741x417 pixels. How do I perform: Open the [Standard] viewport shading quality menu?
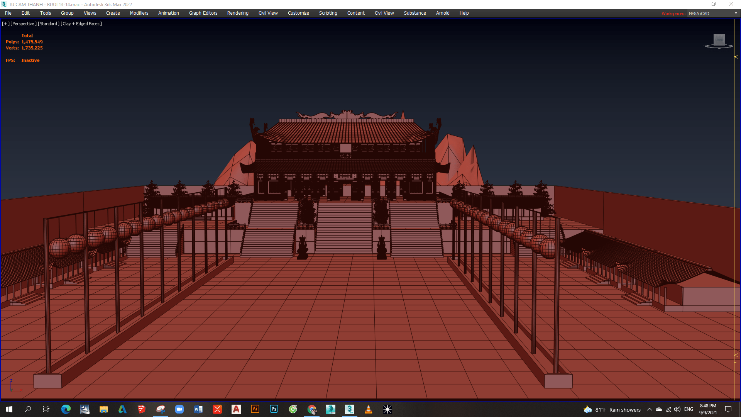point(49,24)
